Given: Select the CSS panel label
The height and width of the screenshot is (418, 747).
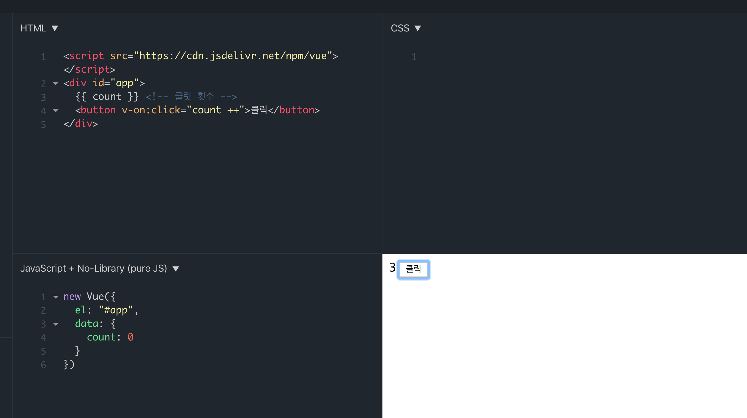Looking at the screenshot, I should (400, 28).
